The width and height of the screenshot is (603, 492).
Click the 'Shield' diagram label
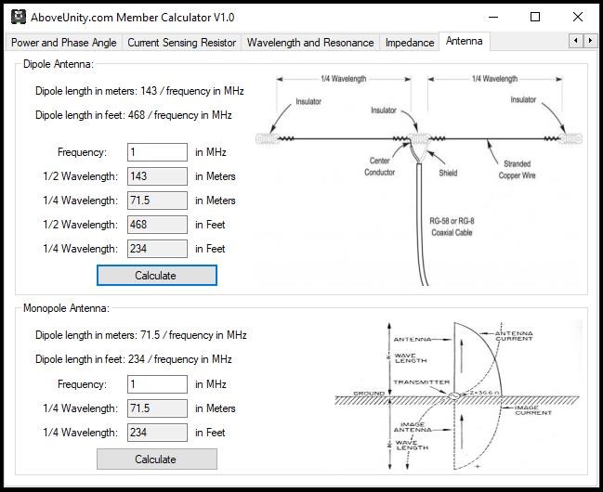(x=448, y=173)
